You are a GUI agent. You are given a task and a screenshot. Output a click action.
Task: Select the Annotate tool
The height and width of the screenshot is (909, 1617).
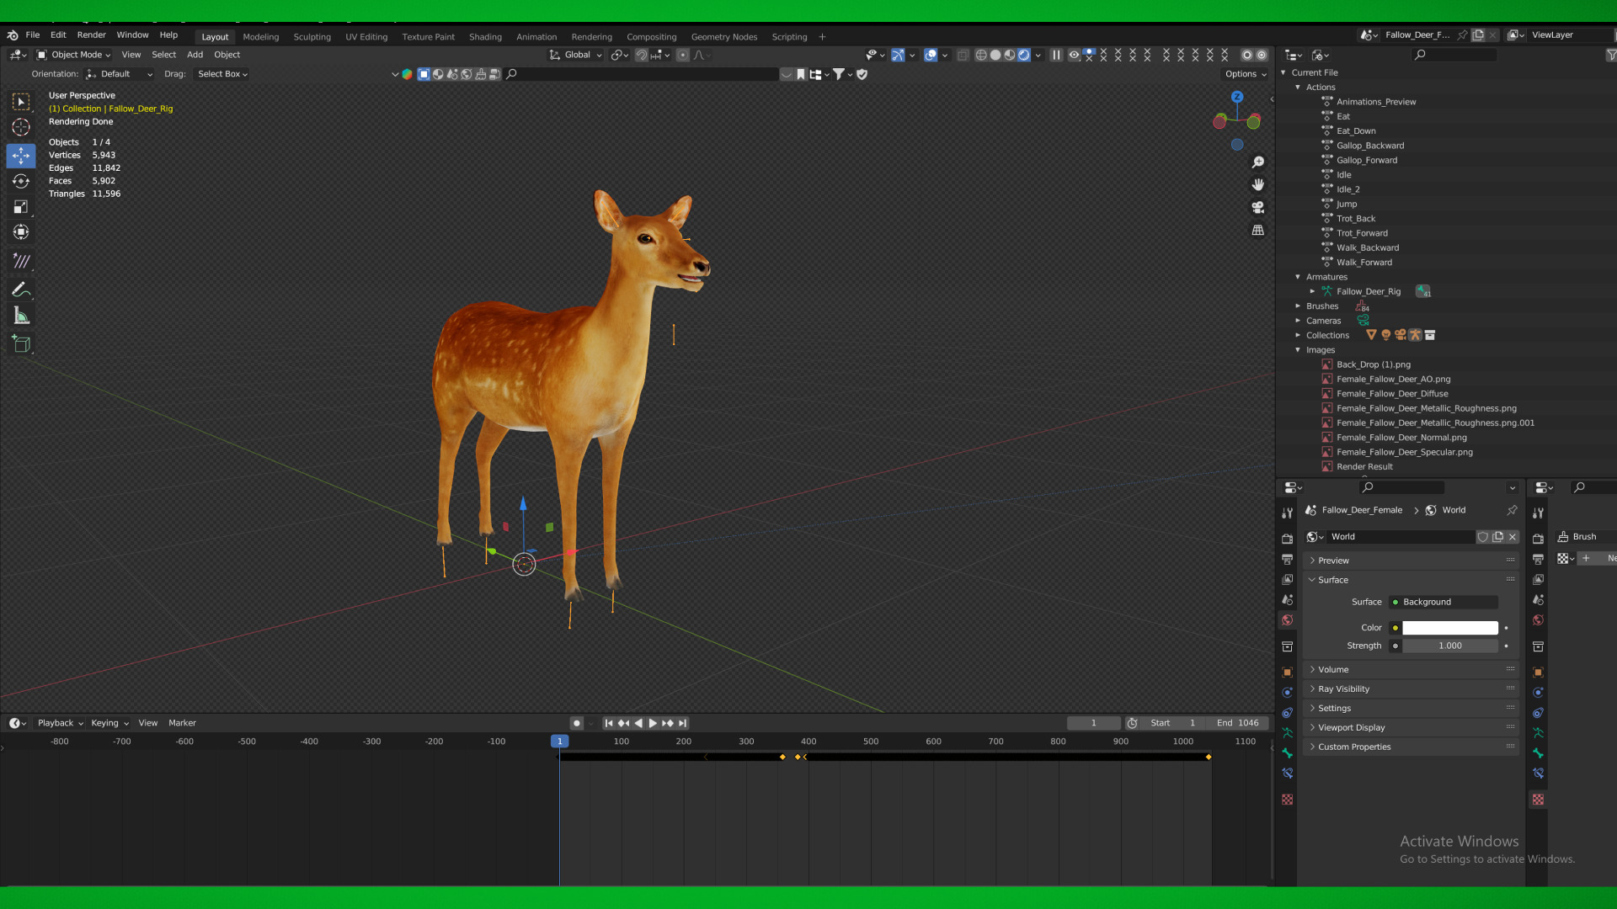[21, 289]
